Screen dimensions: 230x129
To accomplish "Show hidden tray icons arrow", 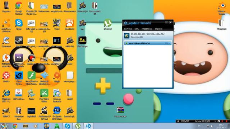I will (204, 126).
